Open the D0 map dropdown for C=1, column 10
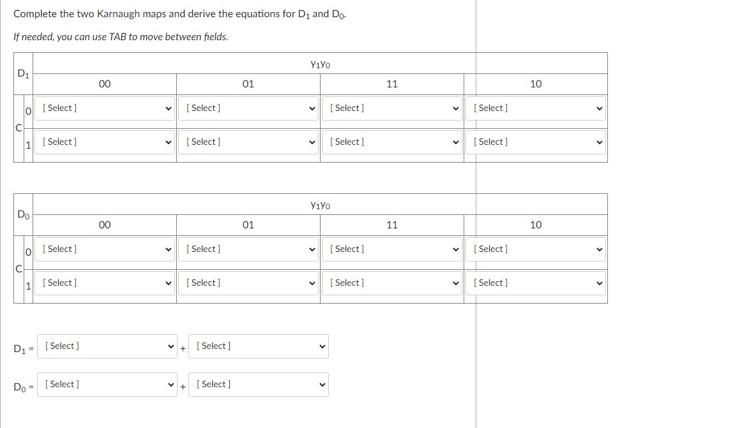This screenshot has width=751, height=428. tap(535, 283)
